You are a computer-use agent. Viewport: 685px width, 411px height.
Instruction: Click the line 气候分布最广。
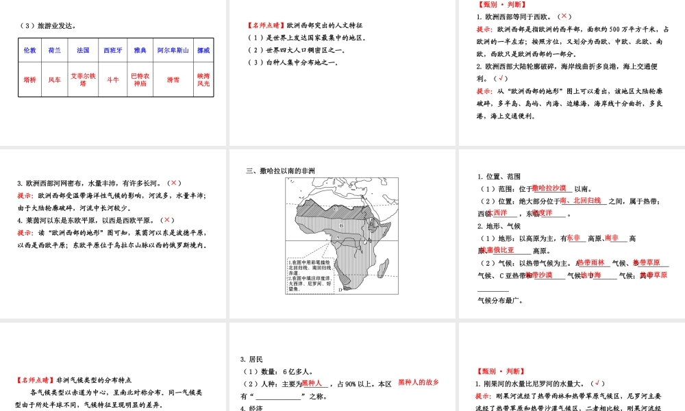pyautogui.click(x=501, y=301)
